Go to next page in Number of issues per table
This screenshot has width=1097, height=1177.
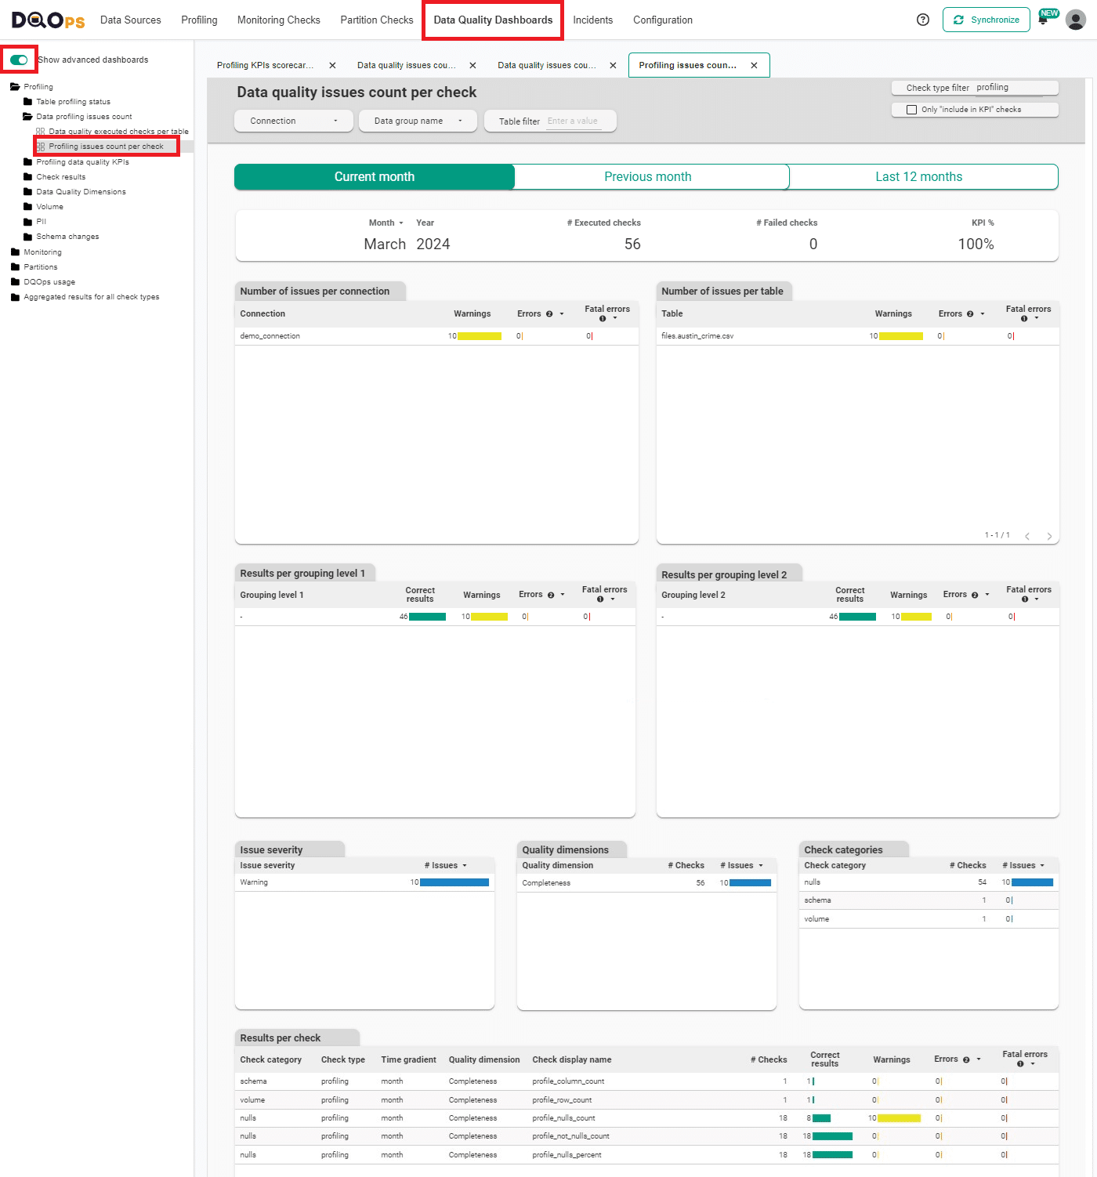1050,536
